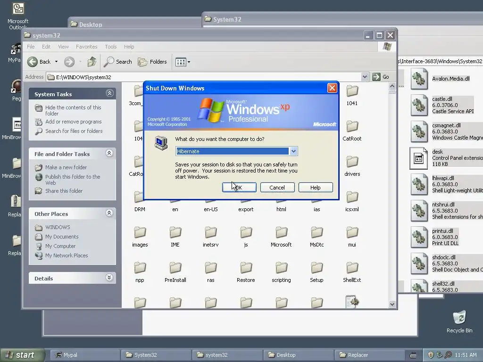Open the View menu

click(63, 47)
